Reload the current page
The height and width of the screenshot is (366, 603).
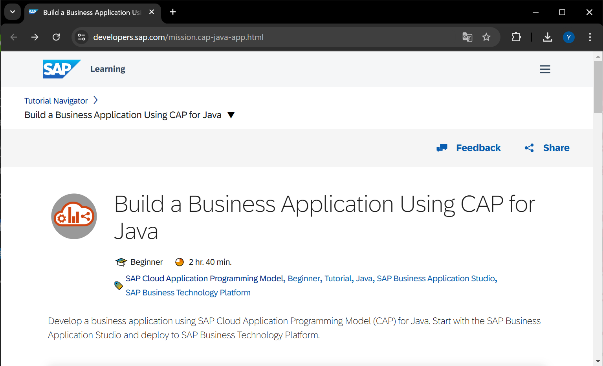56,37
